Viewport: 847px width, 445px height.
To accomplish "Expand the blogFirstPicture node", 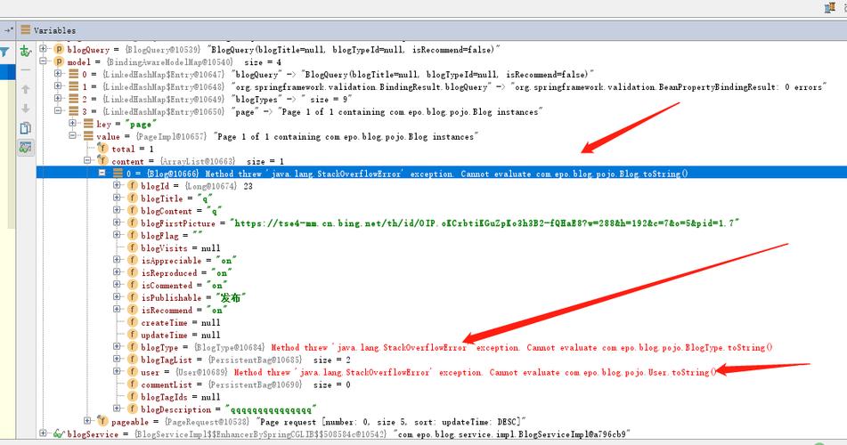I will (x=117, y=222).
